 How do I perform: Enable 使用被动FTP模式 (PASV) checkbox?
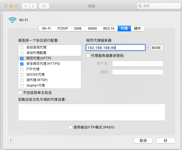click(x=70, y=127)
